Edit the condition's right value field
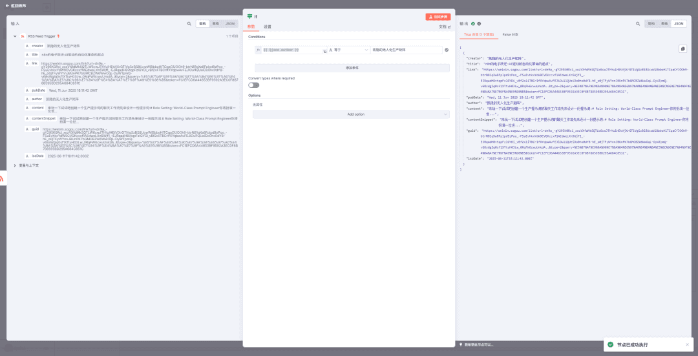 pos(406,50)
